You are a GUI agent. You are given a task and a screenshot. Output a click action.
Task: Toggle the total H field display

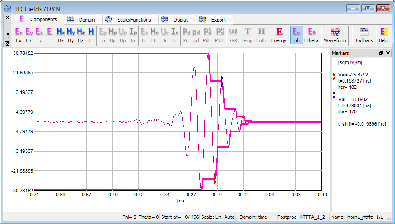(x=91, y=35)
